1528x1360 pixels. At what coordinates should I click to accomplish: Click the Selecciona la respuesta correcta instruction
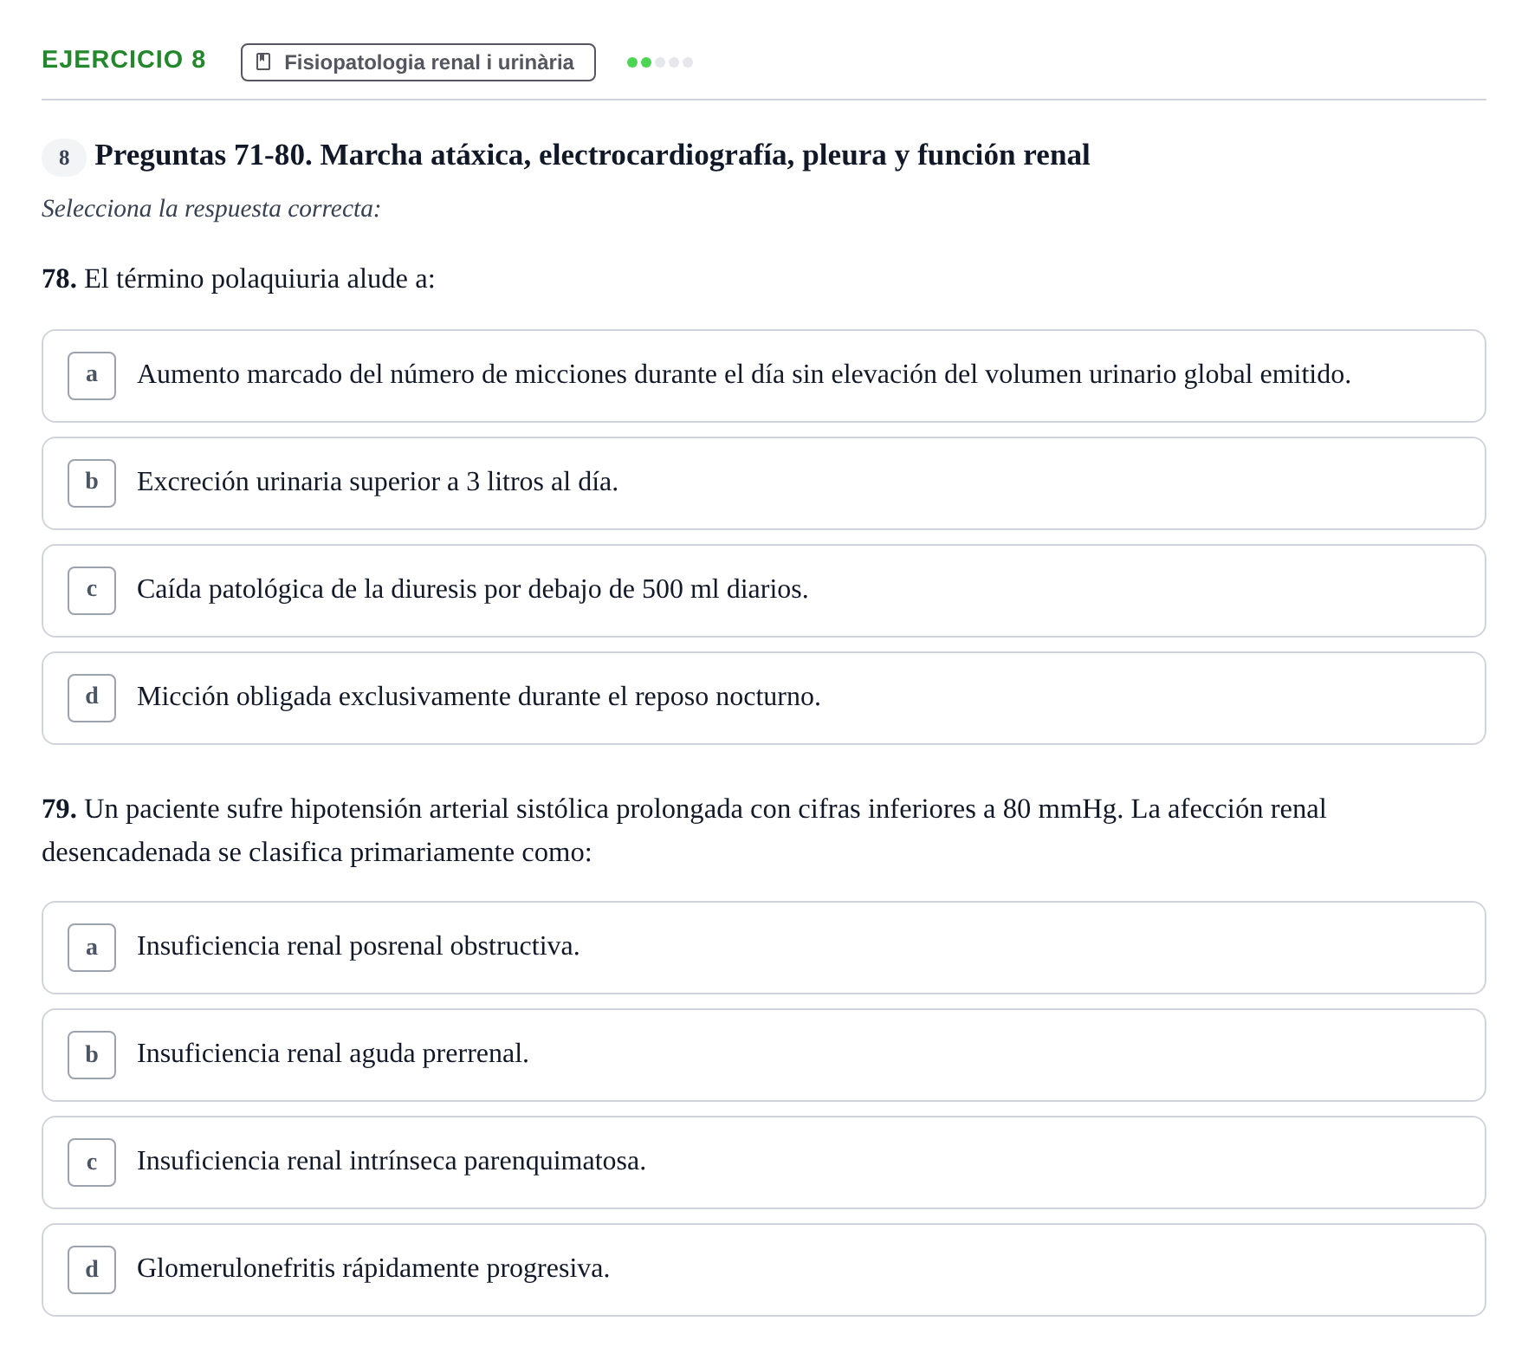pyautogui.click(x=211, y=209)
